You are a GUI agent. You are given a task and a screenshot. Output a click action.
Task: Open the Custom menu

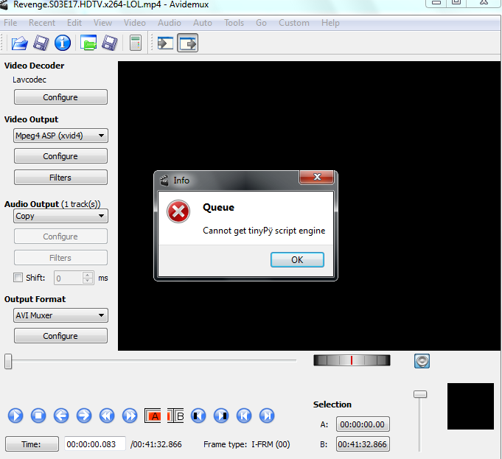coord(294,23)
